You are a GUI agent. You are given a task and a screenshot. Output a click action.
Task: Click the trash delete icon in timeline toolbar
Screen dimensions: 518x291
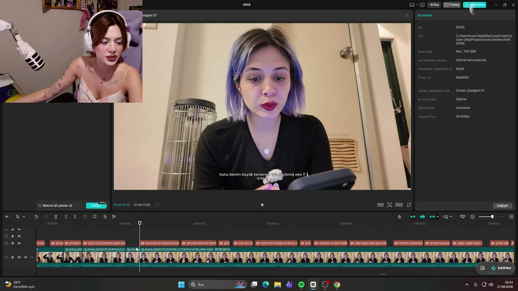[85, 217]
